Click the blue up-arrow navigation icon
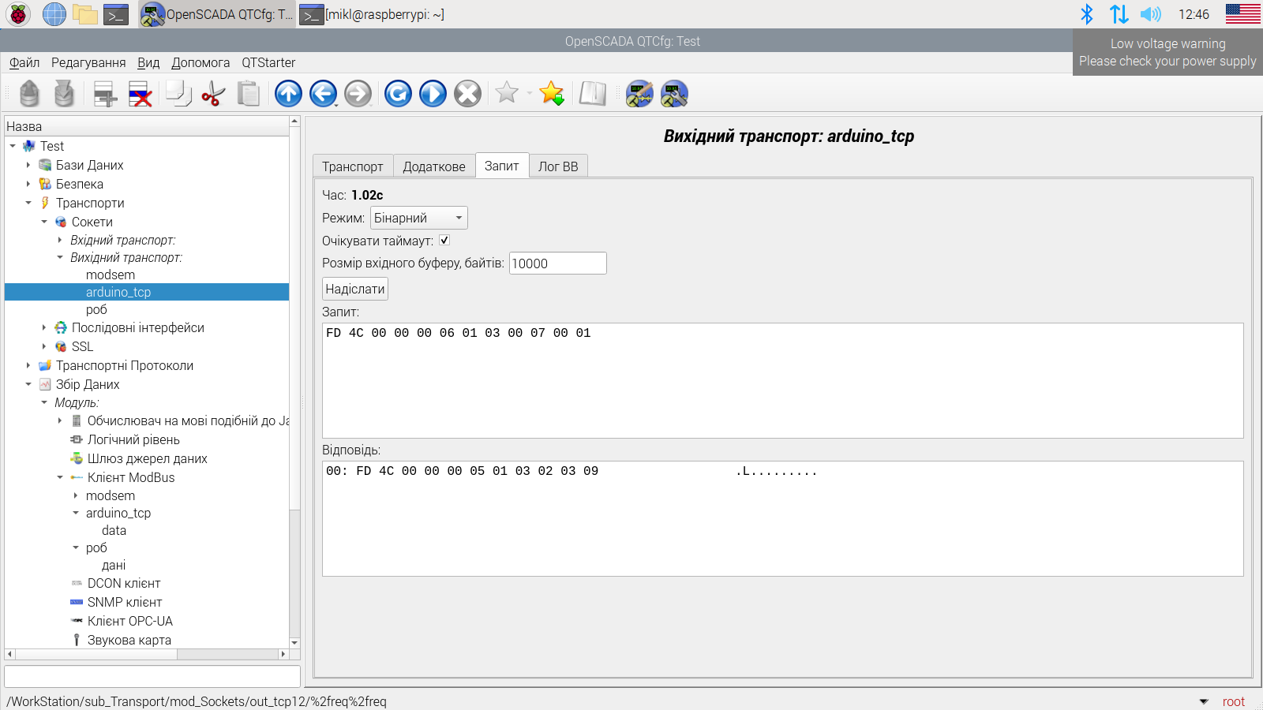1263x710 pixels. (288, 94)
